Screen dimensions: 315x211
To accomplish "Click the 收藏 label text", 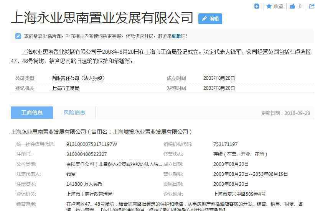I will pos(279,7).
